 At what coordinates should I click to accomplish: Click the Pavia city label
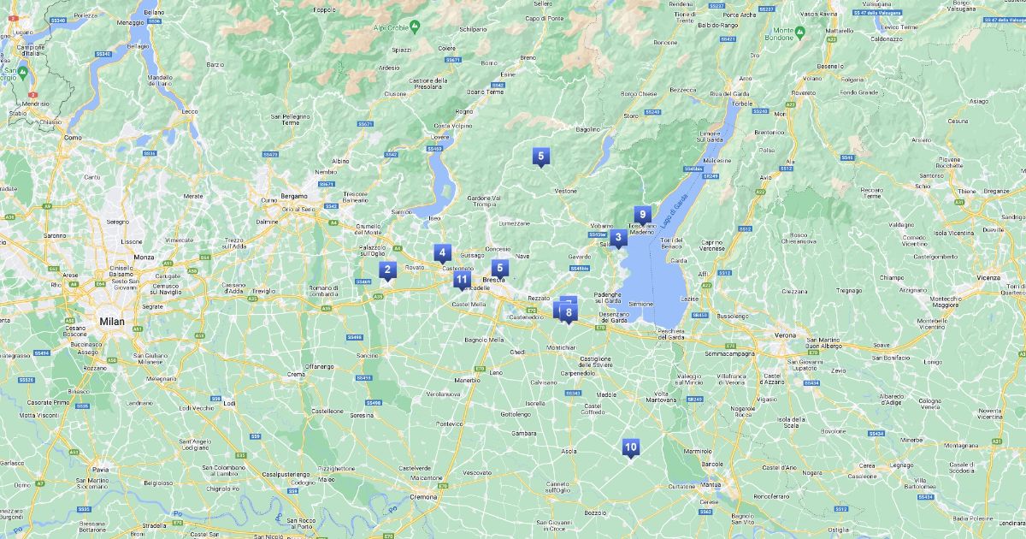point(102,470)
